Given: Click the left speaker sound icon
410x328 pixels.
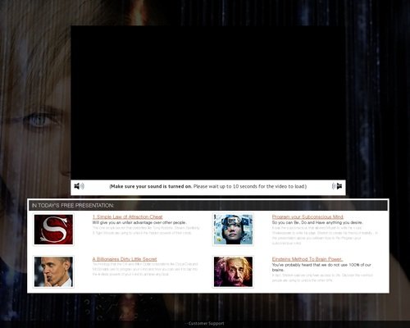Looking at the screenshot, I should pyautogui.click(x=79, y=186).
